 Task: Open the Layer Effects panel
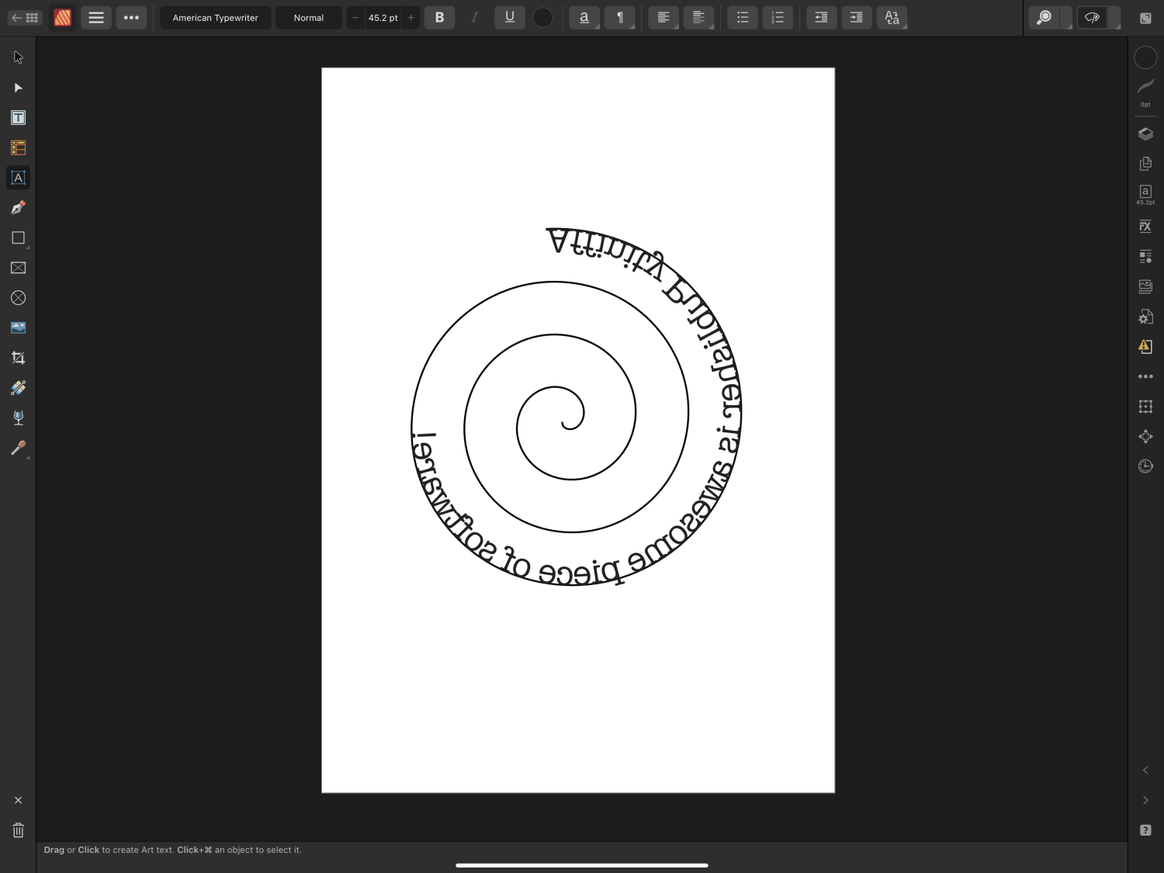pyautogui.click(x=1145, y=226)
